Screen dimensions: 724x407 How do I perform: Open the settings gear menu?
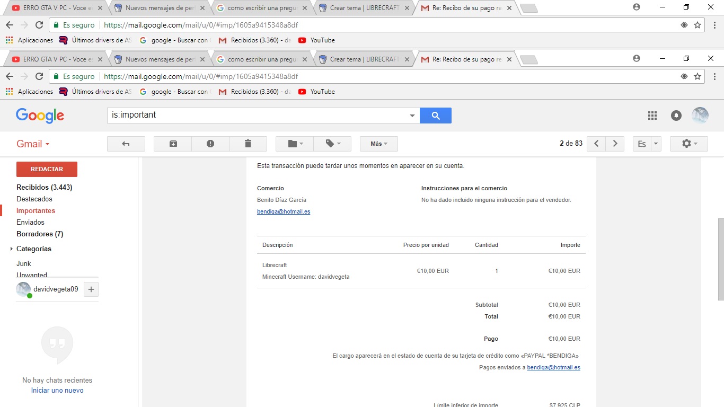[688, 144]
